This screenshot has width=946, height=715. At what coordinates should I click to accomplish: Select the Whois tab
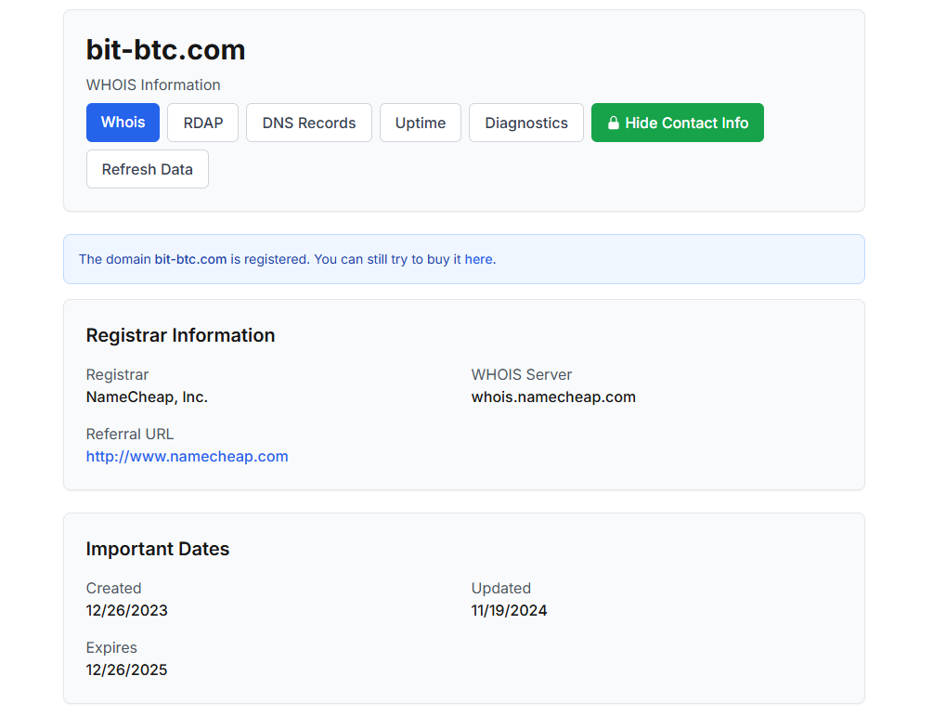(123, 123)
